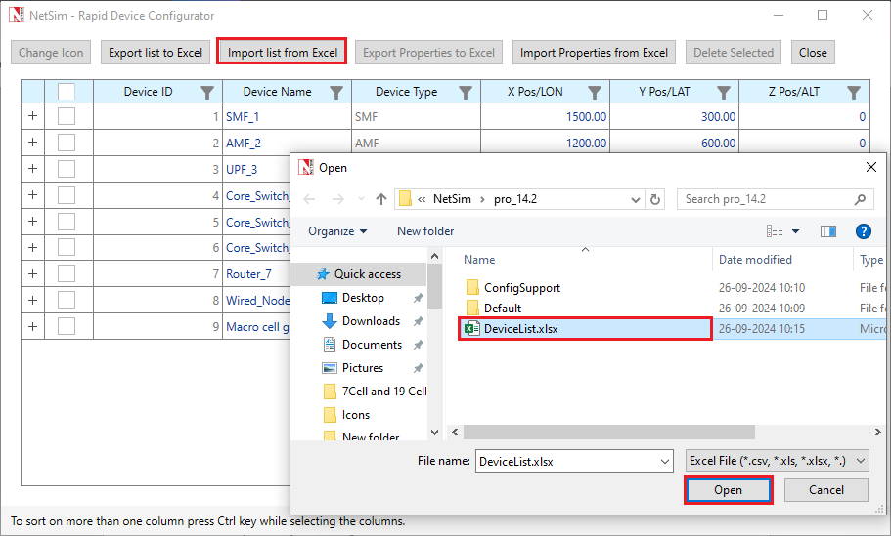The height and width of the screenshot is (536, 891).
Task: Check the box for SMF_1 row
Action: (67, 116)
